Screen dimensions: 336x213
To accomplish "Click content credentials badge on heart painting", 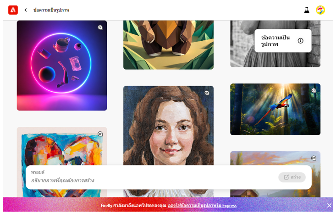I will [x=100, y=134].
